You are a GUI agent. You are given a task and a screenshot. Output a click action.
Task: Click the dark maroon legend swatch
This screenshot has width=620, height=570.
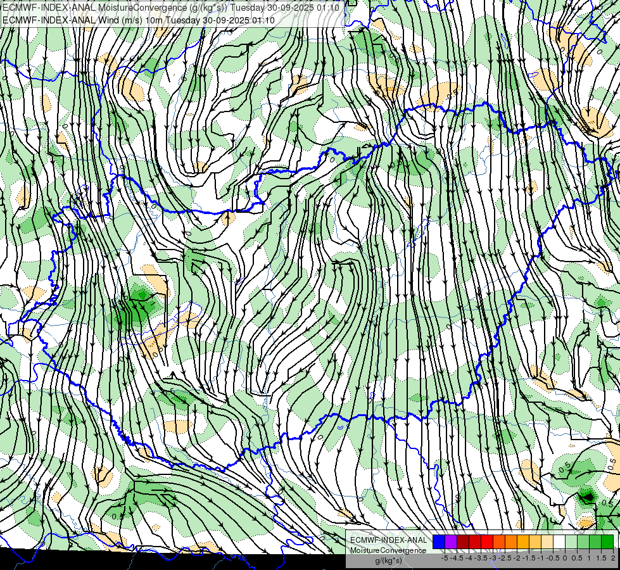463,541
